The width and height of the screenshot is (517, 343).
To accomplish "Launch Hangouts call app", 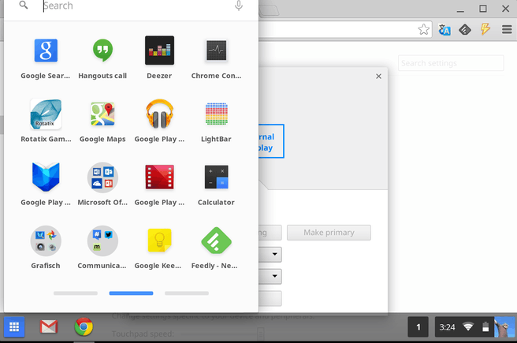I will pos(102,50).
